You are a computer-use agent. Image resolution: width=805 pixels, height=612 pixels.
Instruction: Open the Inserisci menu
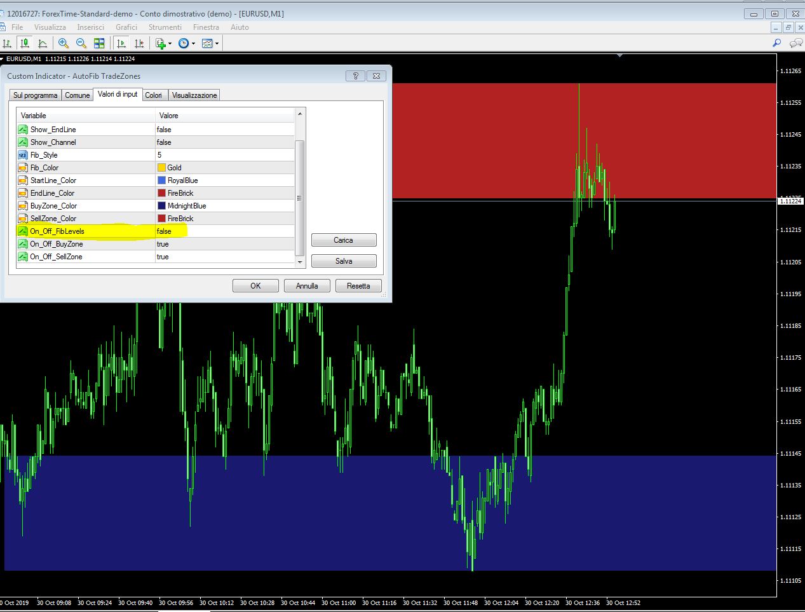click(90, 27)
